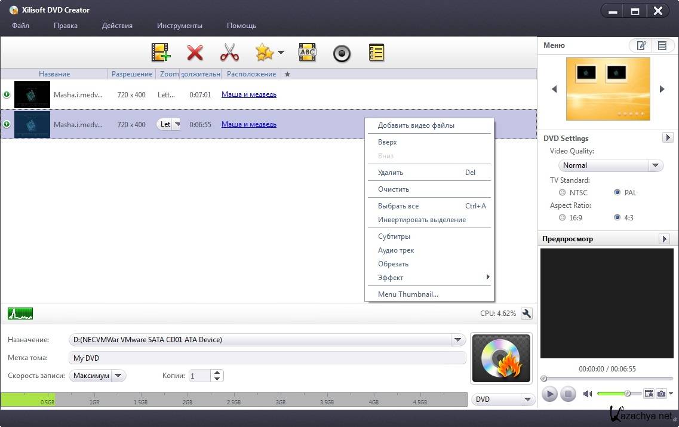Screen dimensions: 679x427
Task: Choose the 16:9 aspect ratio
Action: pyautogui.click(x=562, y=218)
